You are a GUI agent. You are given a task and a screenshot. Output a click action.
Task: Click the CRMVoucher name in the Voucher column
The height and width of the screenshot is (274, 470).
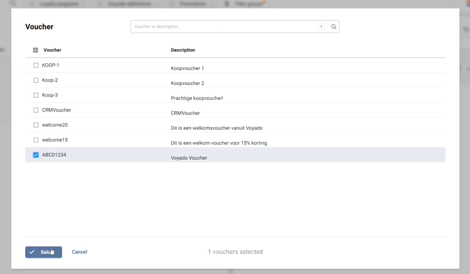[x=56, y=110]
